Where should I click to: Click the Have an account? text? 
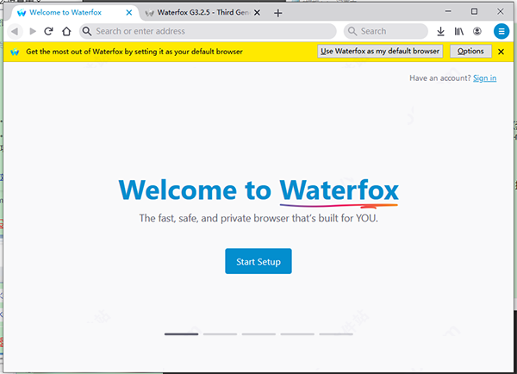coord(439,78)
